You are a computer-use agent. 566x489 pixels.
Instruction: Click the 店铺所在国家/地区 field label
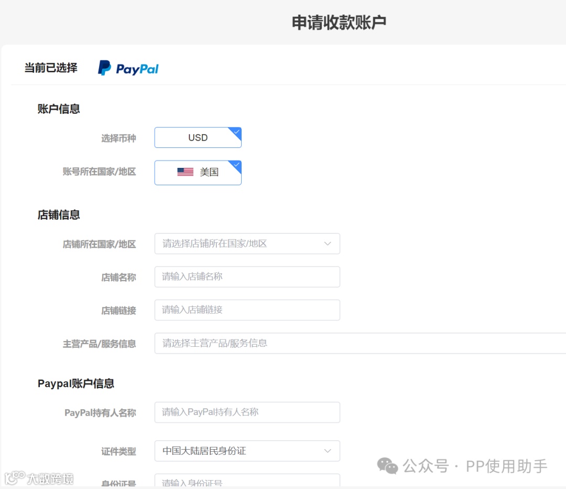click(x=99, y=244)
